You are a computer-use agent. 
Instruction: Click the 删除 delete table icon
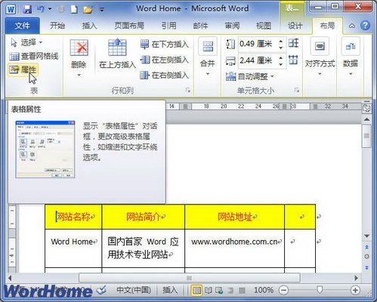tap(79, 48)
